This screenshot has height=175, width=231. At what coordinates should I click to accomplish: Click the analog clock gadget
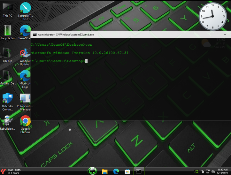[212, 16]
